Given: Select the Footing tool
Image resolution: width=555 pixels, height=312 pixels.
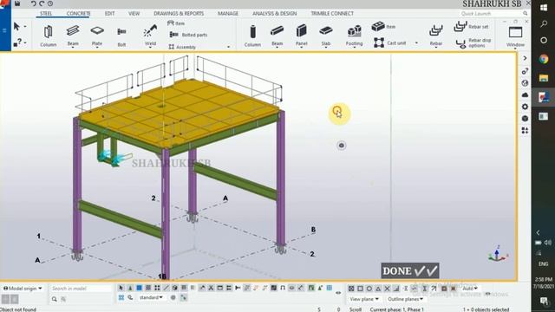Looking at the screenshot, I should tap(354, 36).
